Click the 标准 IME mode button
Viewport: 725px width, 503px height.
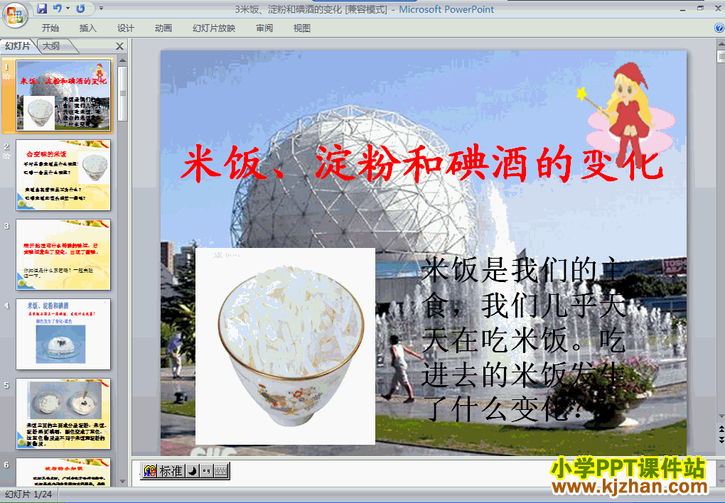(171, 471)
